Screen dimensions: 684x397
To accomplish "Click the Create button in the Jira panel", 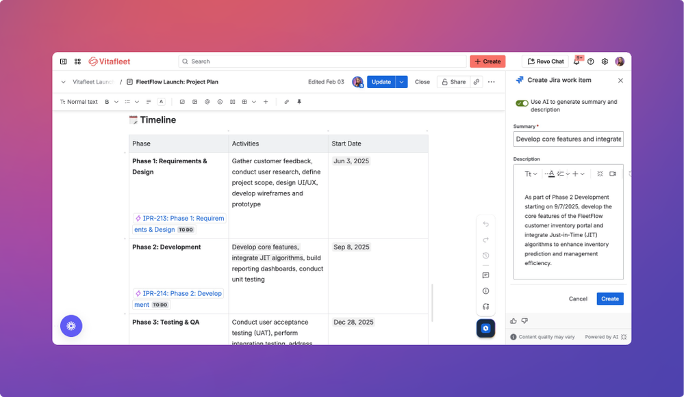I will 609,299.
